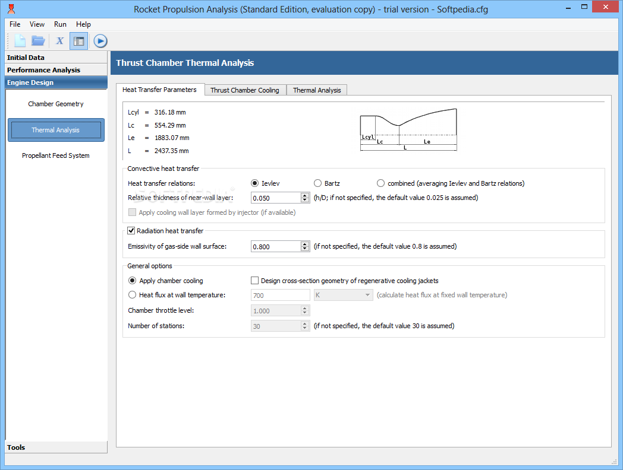The image size is (623, 470).
Task: Minimize the Rocket Propulsion Analysis window
Action: coord(568,7)
